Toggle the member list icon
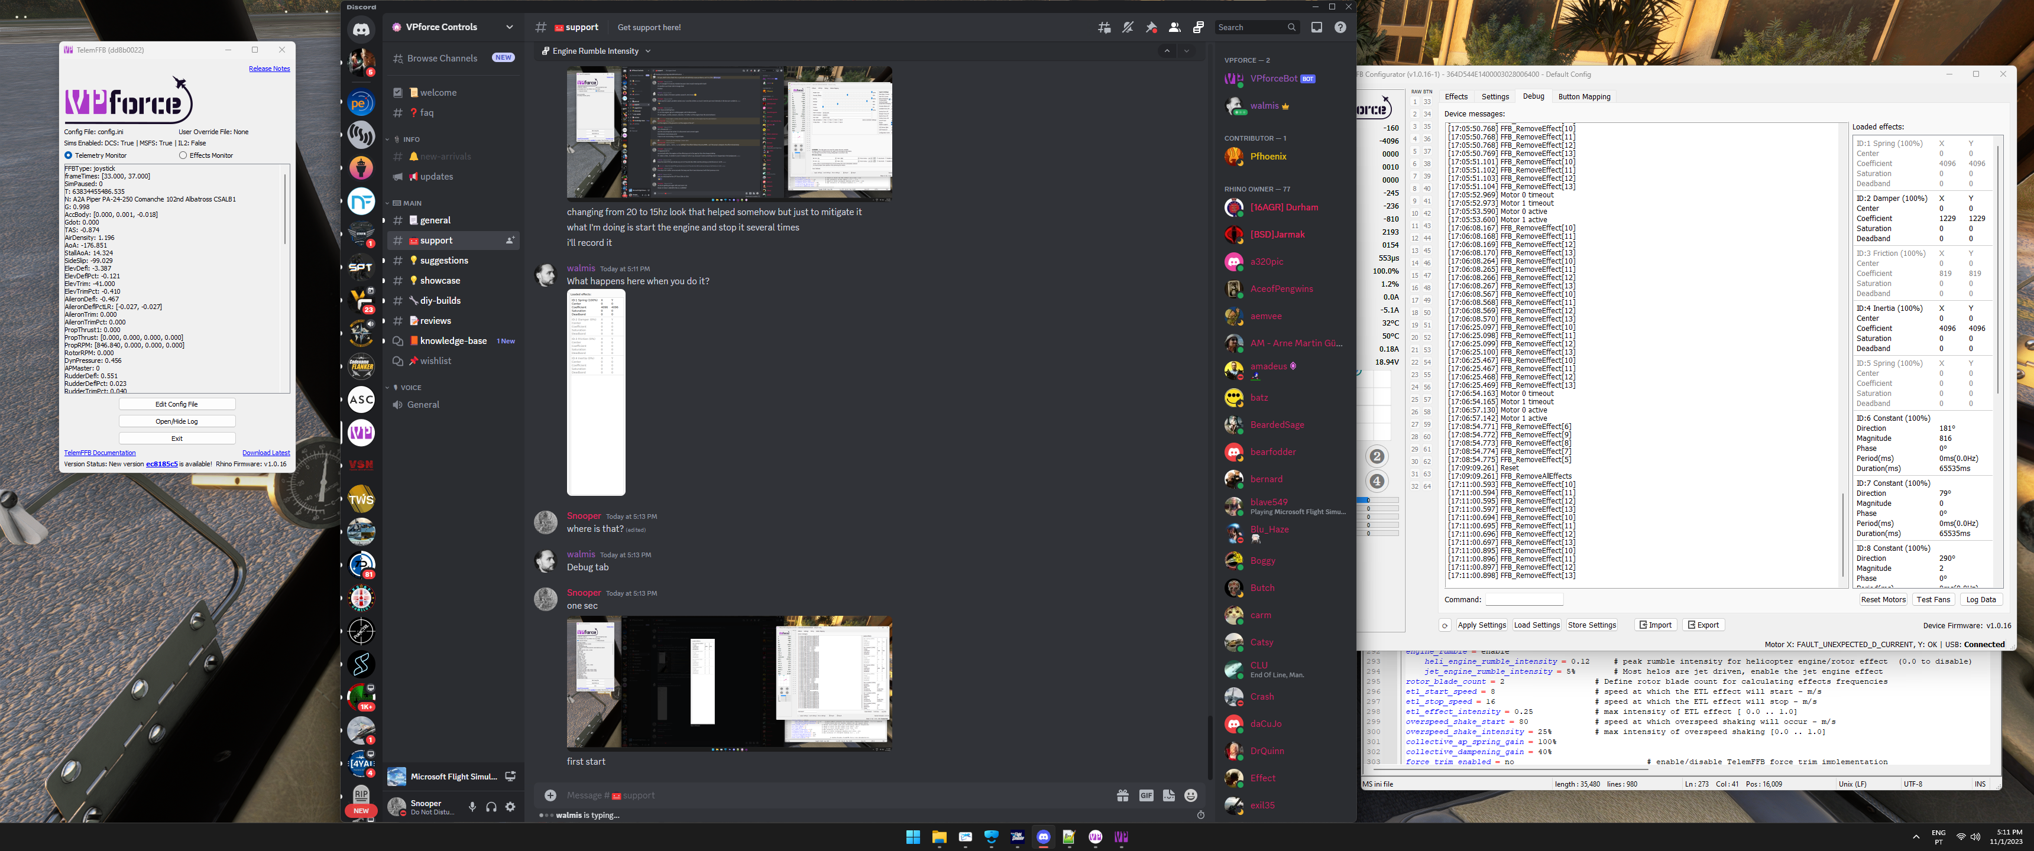The image size is (2034, 851). [1175, 28]
